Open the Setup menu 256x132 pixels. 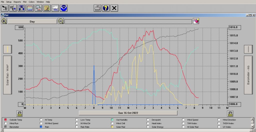tap(9, 2)
